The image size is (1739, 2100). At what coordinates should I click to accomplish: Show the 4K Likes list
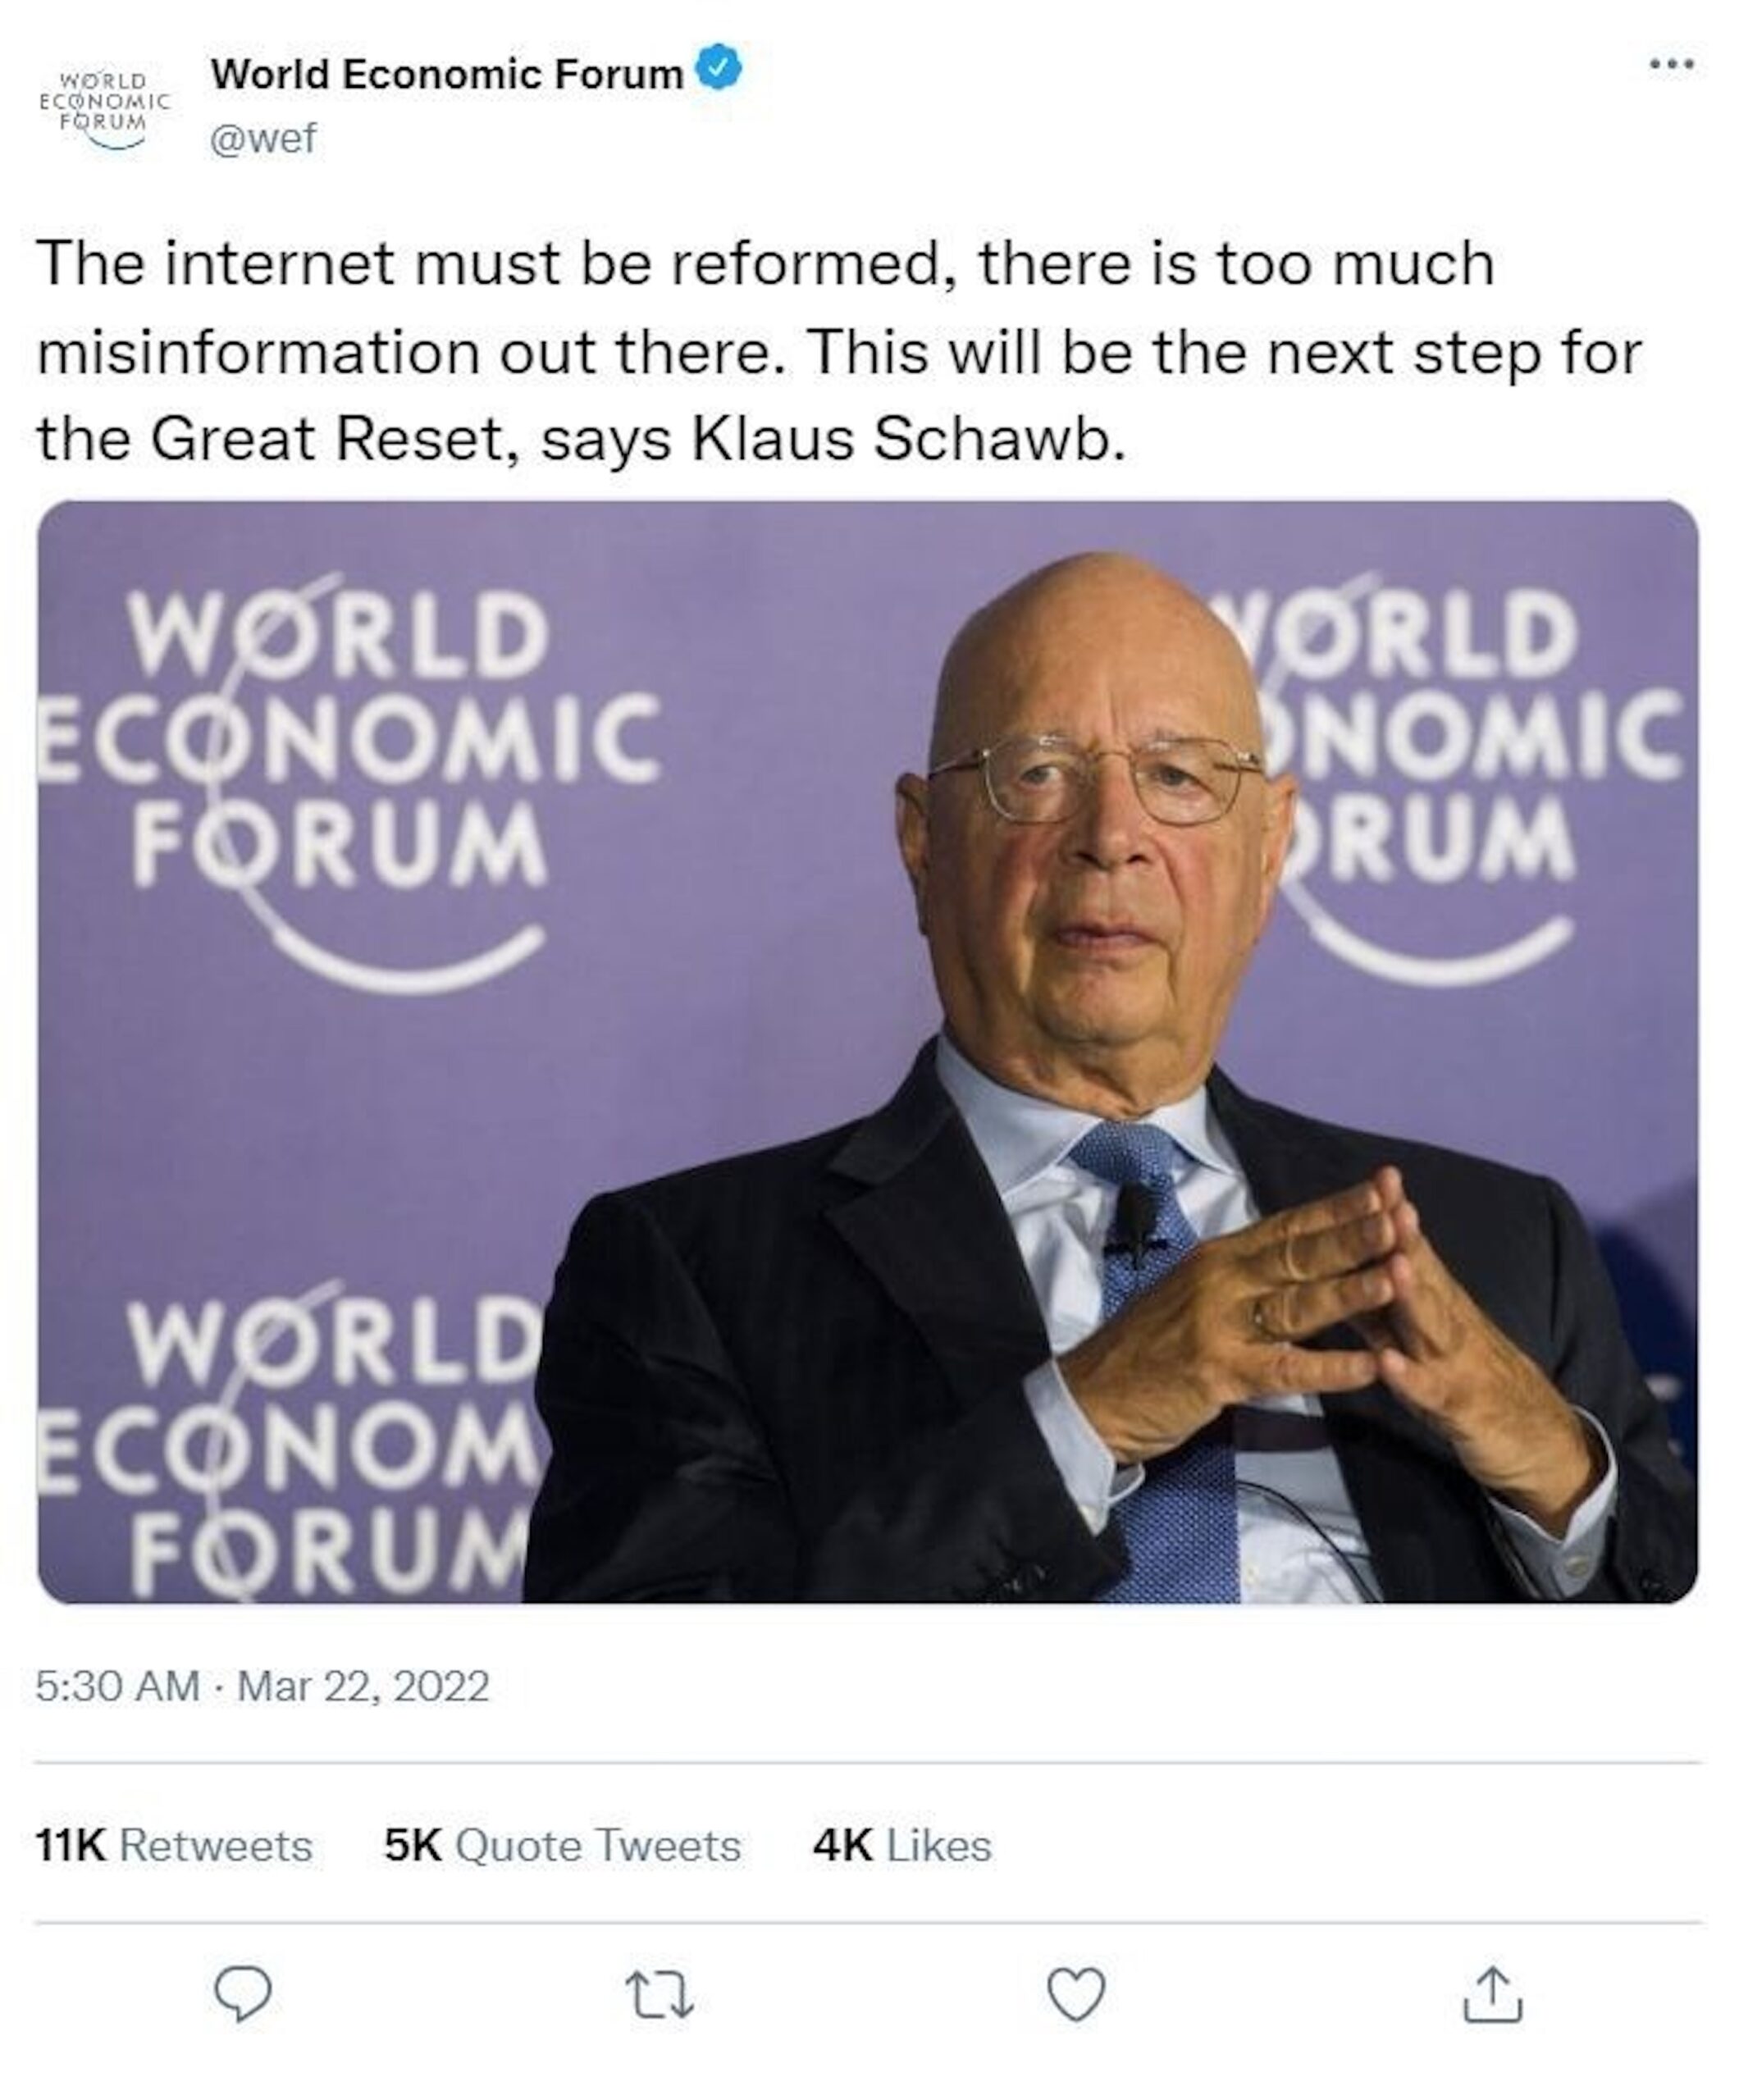(902, 1845)
